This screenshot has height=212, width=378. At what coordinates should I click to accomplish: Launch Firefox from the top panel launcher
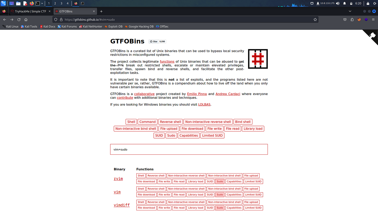32,3
